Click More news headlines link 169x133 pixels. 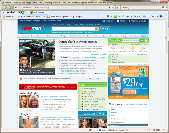[99, 54]
